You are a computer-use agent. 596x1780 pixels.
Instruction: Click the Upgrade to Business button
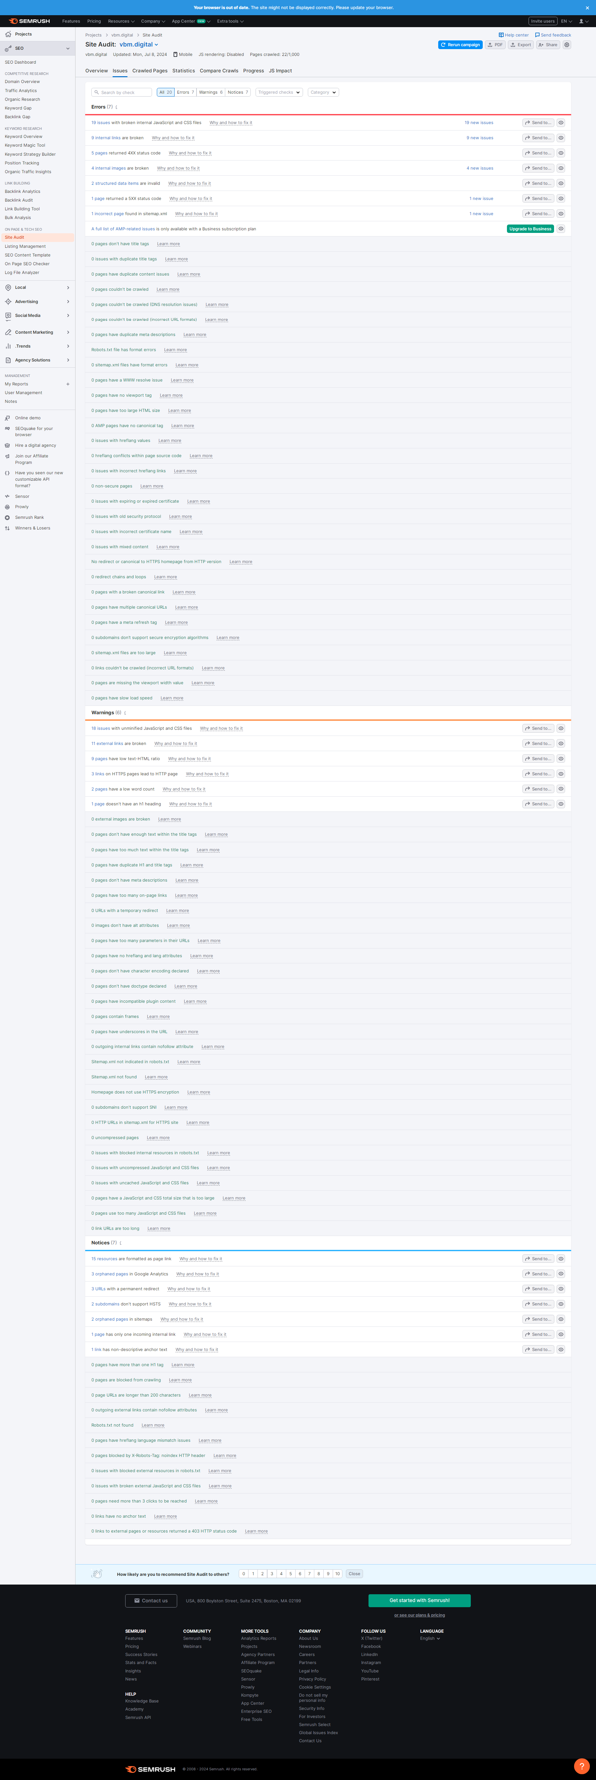click(530, 229)
